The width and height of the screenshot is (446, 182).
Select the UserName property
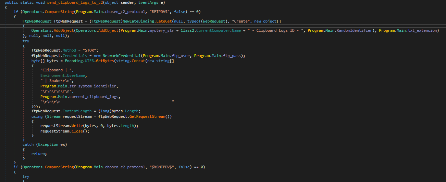76,75
